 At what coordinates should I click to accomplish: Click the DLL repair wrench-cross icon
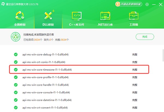point(48,15)
